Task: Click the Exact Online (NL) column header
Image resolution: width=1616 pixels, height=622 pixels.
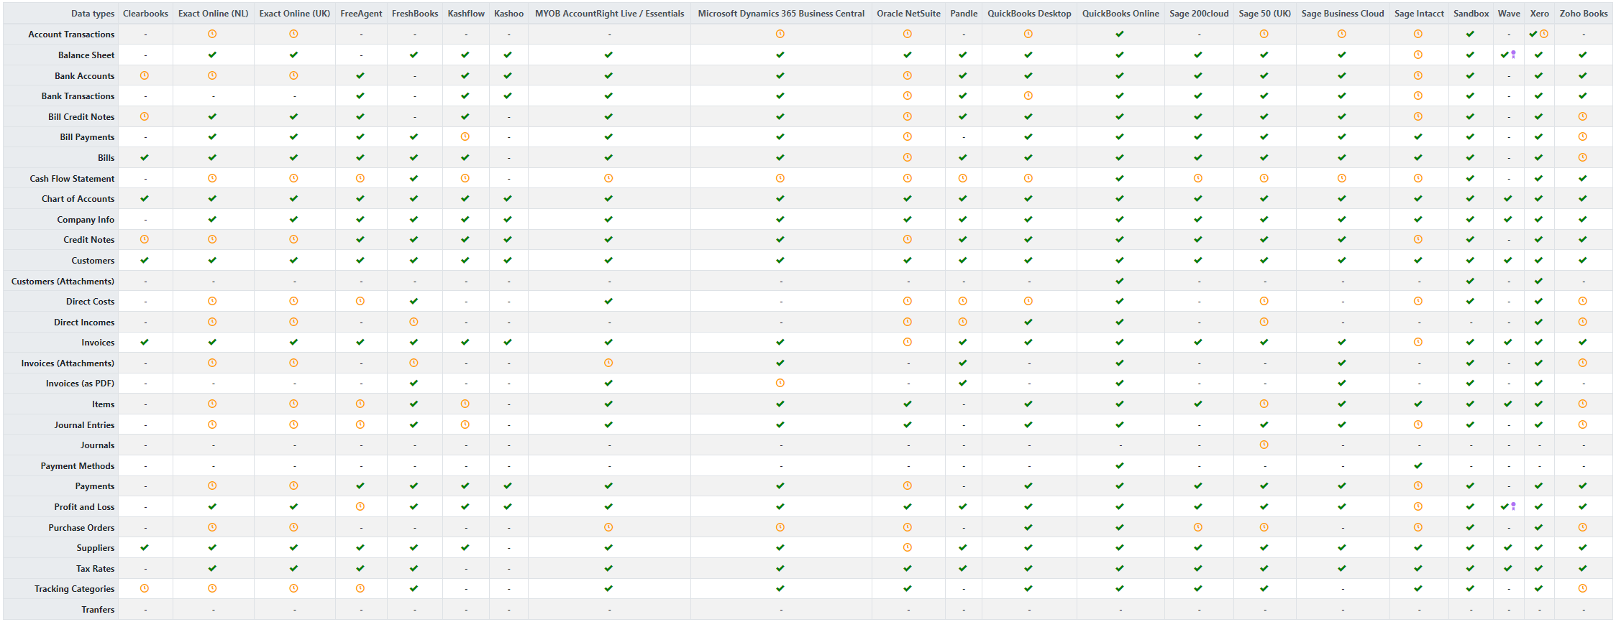Action: 214,14
